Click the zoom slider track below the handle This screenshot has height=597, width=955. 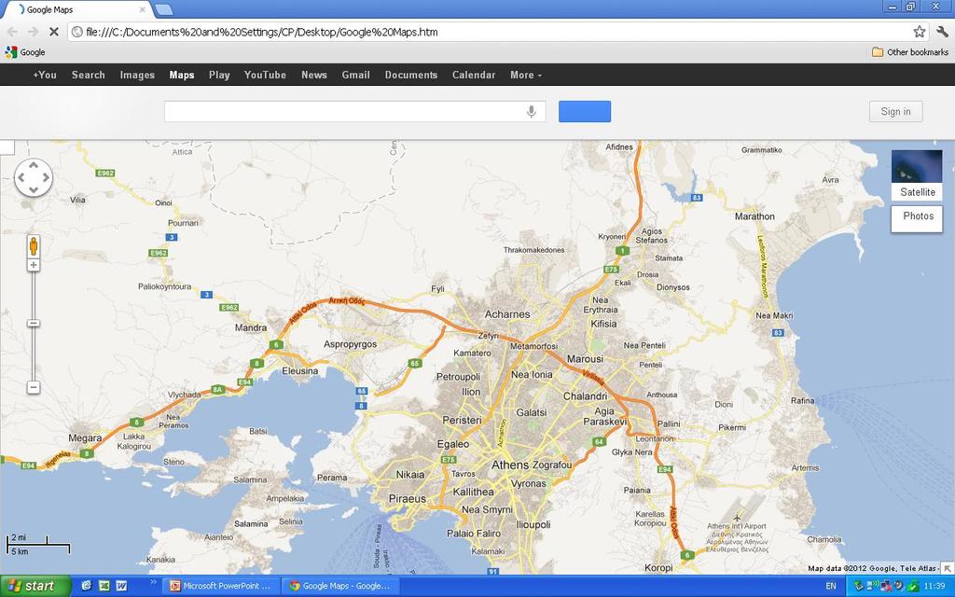34,354
